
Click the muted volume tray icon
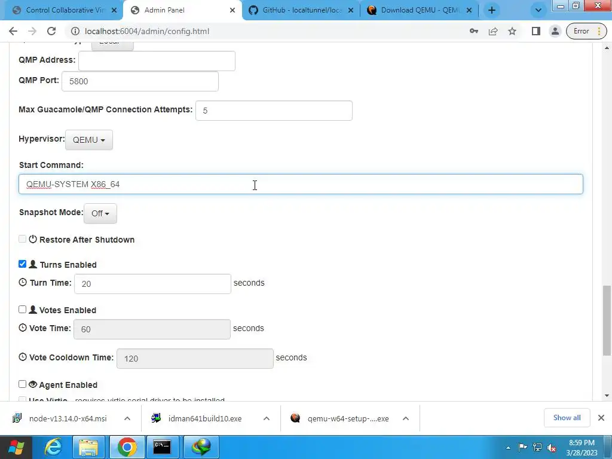coord(552,448)
